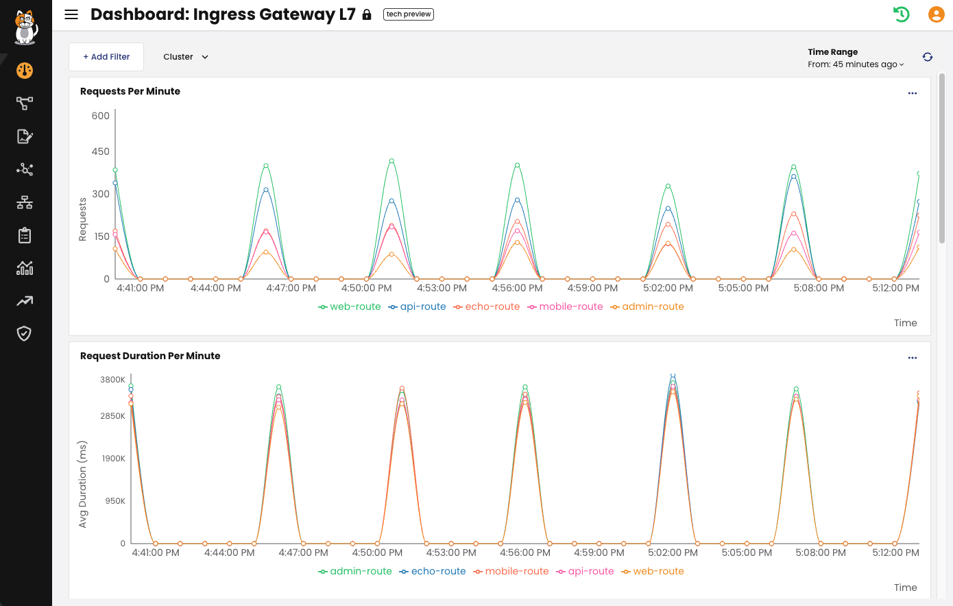Viewport: 953px width, 606px height.
Task: Open the clipboard inventory icon in sidebar
Action: [25, 234]
